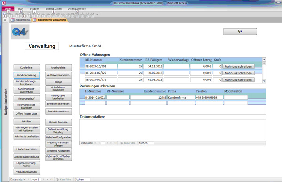Open the Start ribbon tab

tap(21, 9)
